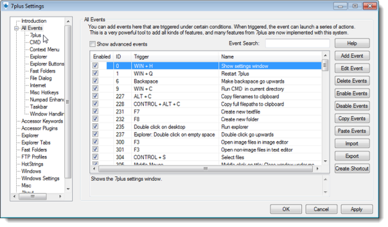The image size is (388, 227).
Task: Open Windows Settings page in tree
Action: (40, 179)
